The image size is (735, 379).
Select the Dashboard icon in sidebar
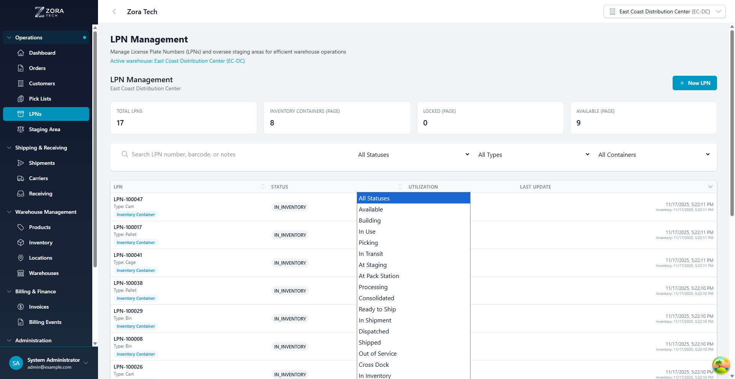21,53
